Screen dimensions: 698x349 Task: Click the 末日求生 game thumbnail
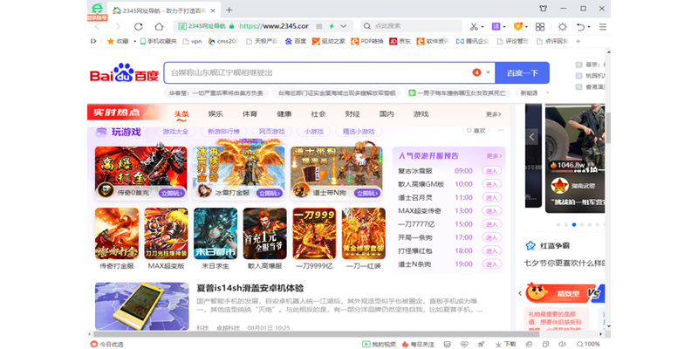click(x=216, y=233)
